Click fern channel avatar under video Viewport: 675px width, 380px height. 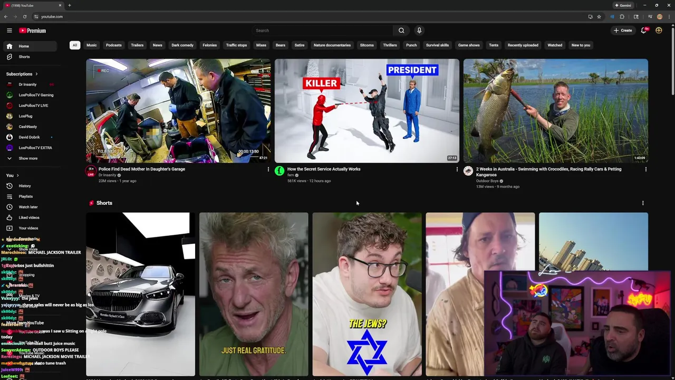(x=279, y=170)
